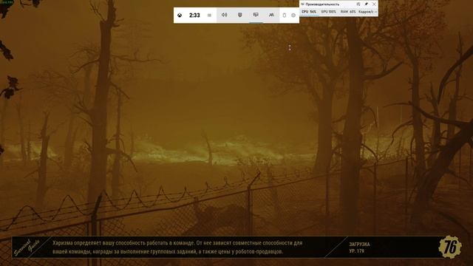The width and height of the screenshot is (473, 266).
Task: Click the УР. 179 level text
Action: coord(356,251)
